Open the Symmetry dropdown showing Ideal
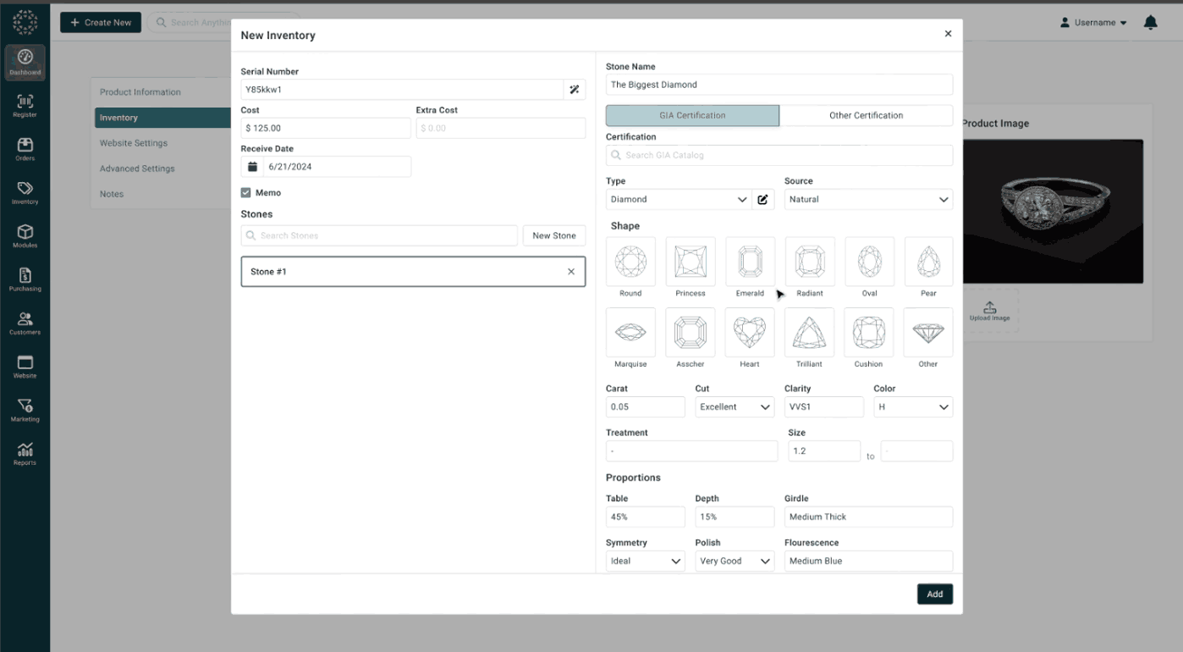The height and width of the screenshot is (652, 1183). coord(645,561)
